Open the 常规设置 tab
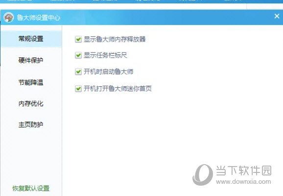 pyautogui.click(x=31, y=39)
